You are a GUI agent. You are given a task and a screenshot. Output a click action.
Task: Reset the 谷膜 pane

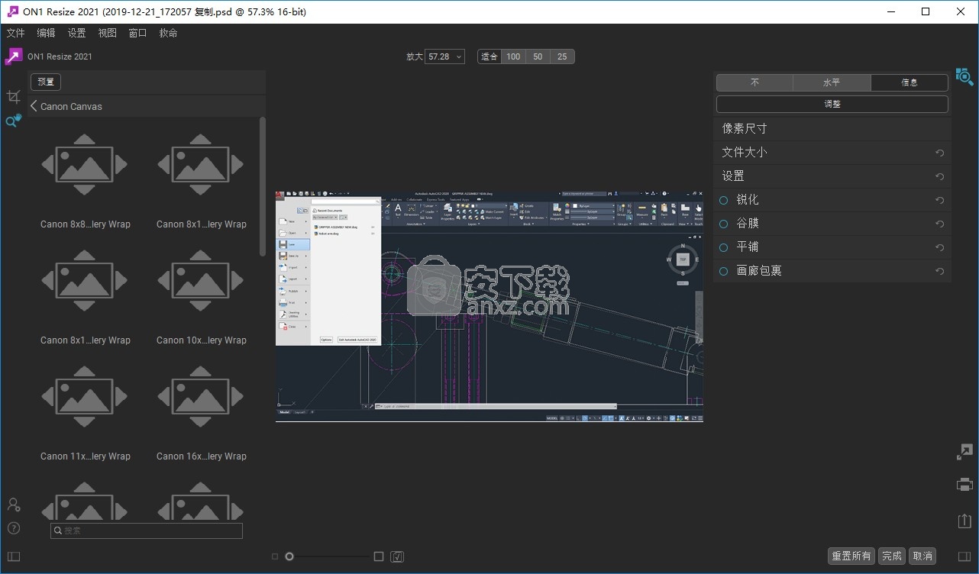(x=940, y=224)
